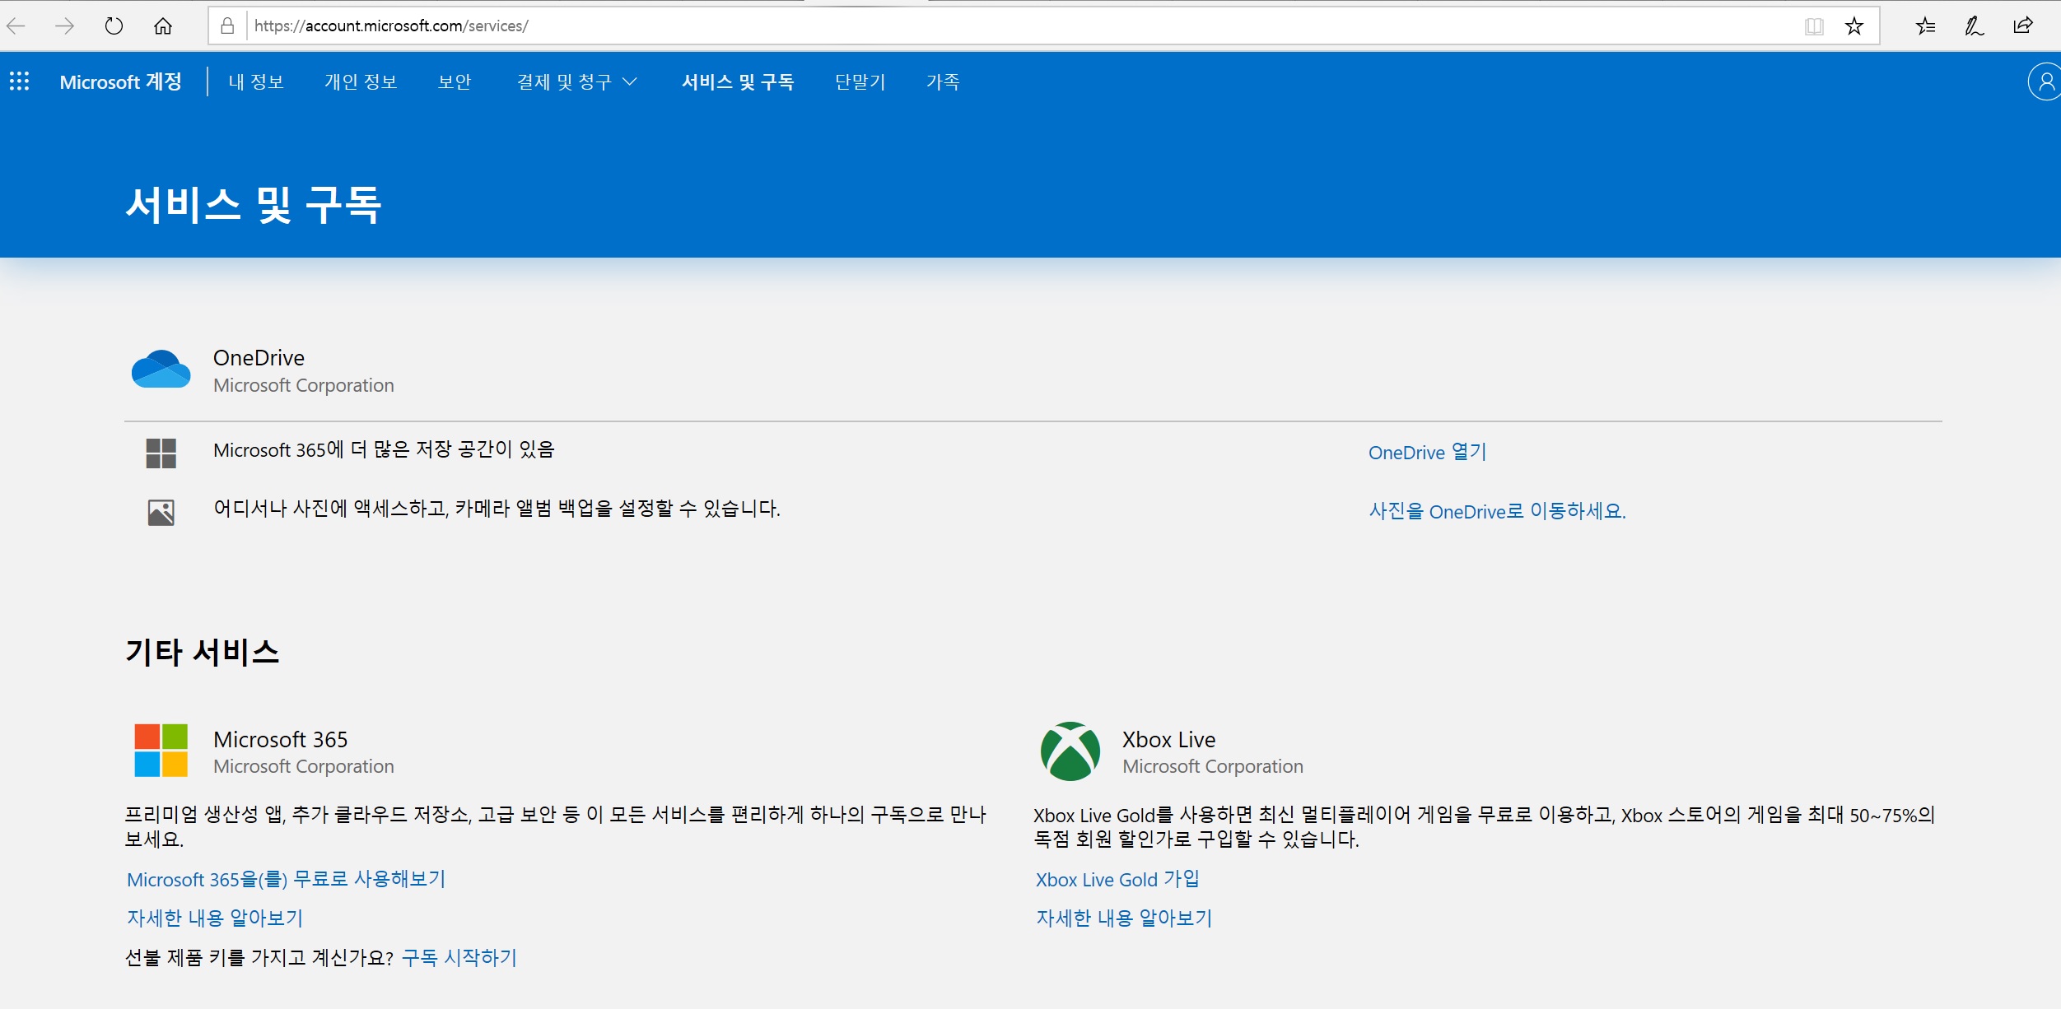Click the Xbox Live logo

click(x=1070, y=751)
